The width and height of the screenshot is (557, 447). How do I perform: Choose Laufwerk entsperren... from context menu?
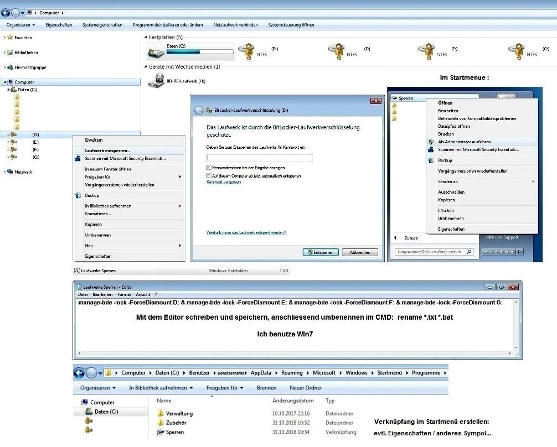129,150
